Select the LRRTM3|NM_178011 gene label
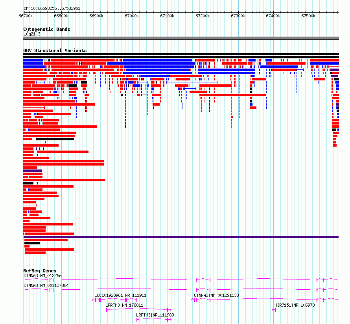The width and height of the screenshot is (350, 324). pyautogui.click(x=124, y=305)
